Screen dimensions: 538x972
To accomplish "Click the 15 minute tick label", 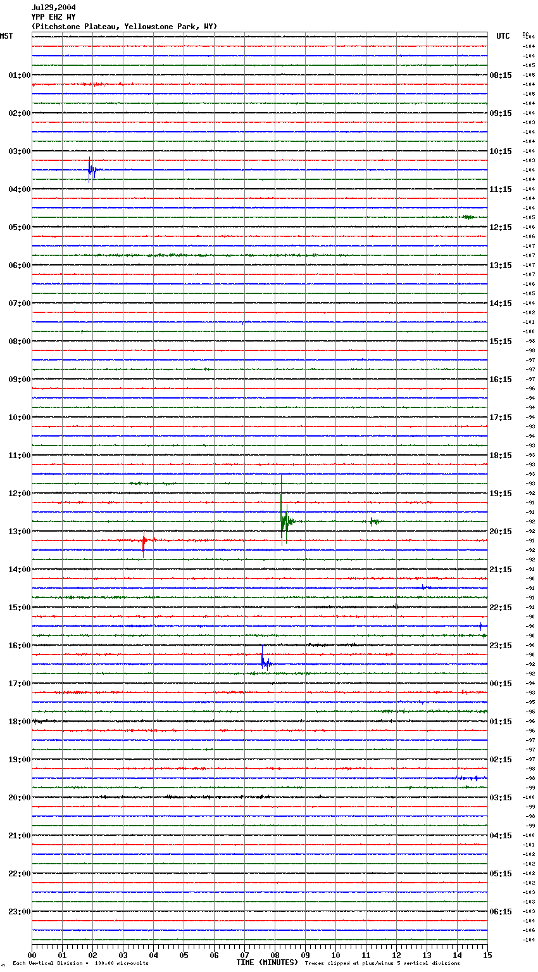I will [487, 955].
